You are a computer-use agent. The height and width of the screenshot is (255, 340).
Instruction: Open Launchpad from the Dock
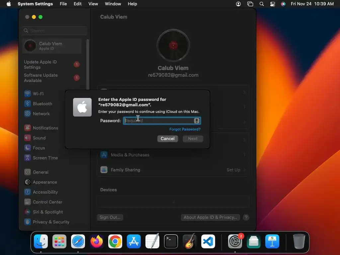click(59, 241)
